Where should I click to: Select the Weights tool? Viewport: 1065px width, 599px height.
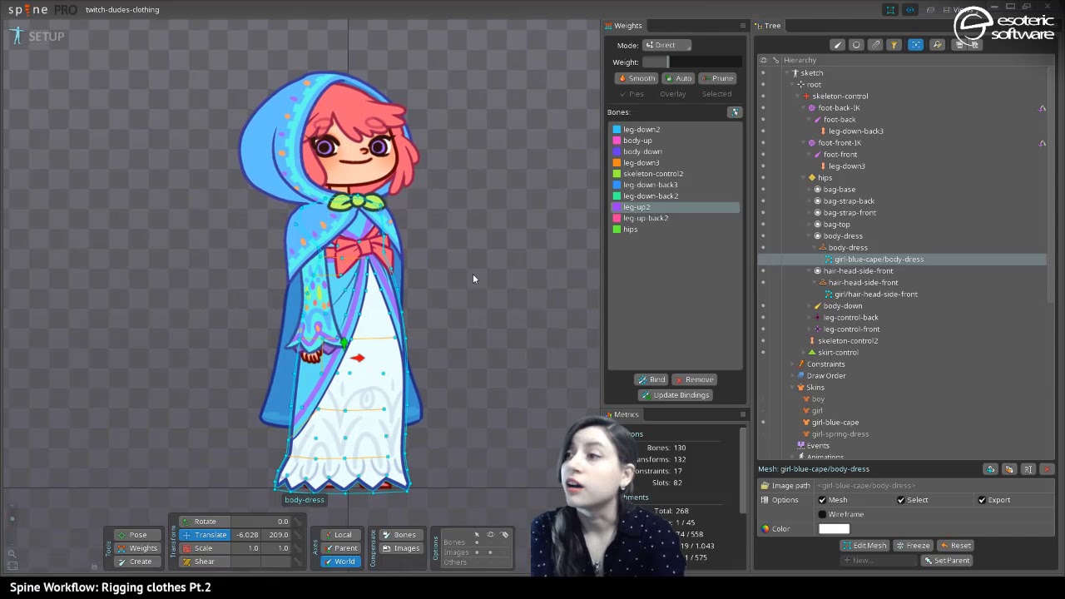(138, 548)
